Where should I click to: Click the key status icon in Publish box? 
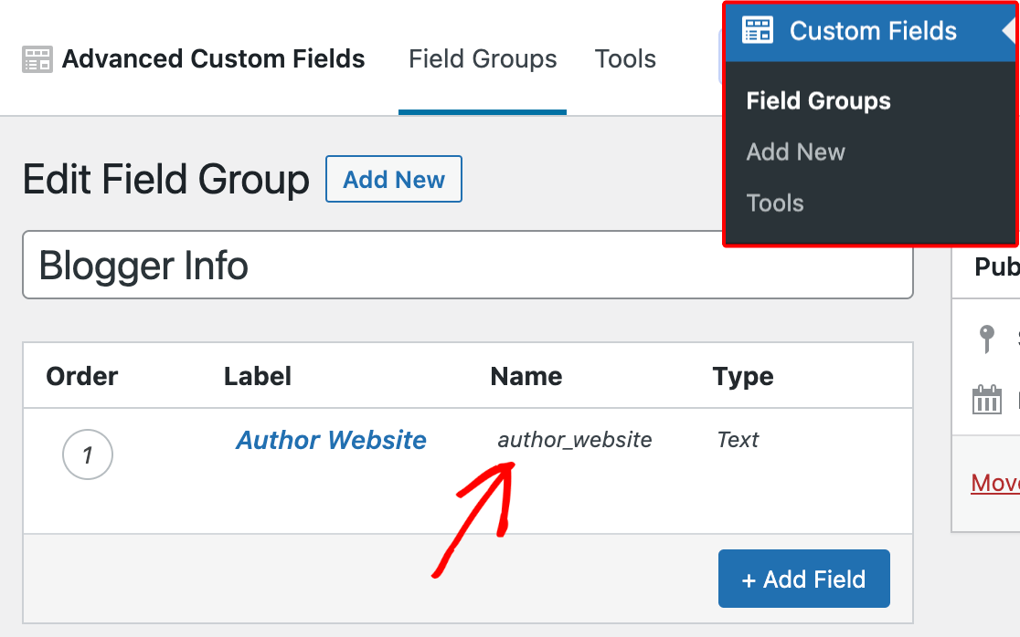(987, 339)
